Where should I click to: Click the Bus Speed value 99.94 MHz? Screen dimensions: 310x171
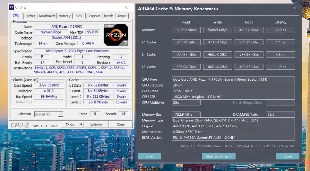tap(49, 97)
